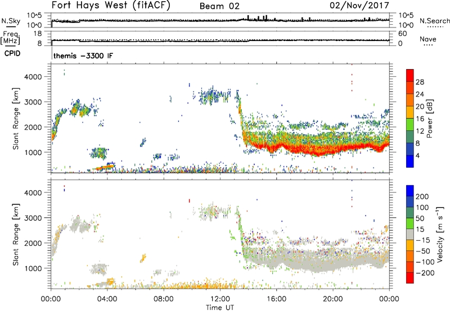Click the N.Search legend label
This screenshot has width=450, height=311.
click(434, 21)
